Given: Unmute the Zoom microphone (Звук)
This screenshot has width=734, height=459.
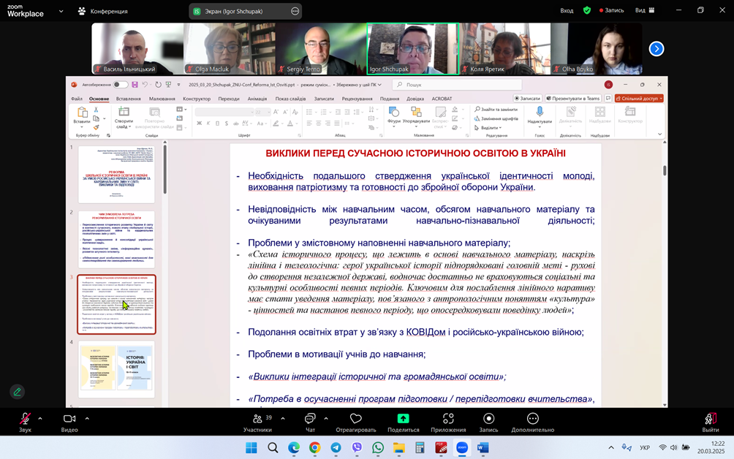Looking at the screenshot, I should 25,419.
